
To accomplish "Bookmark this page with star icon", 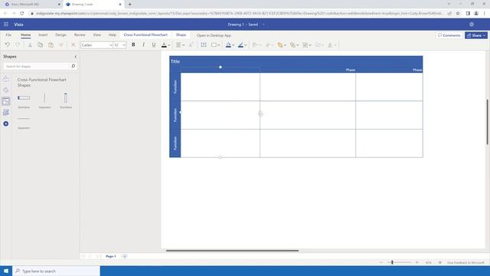I will [458, 14].
